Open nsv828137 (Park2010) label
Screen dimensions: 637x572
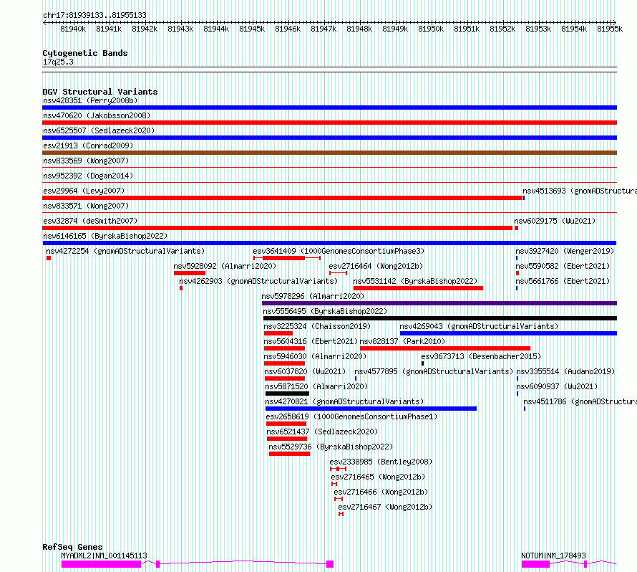[402, 341]
